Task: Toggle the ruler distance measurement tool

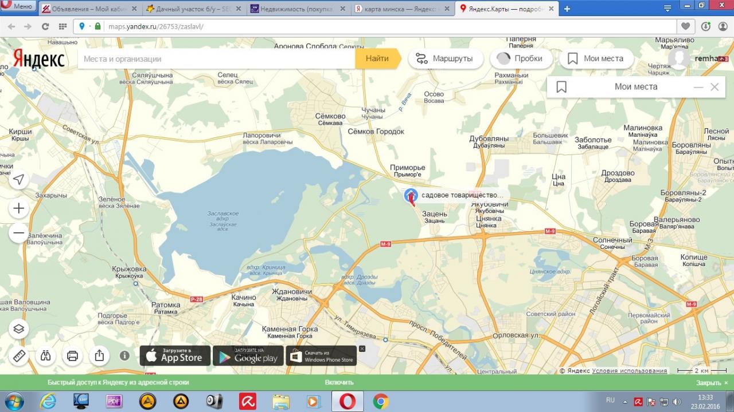Action: pyautogui.click(x=19, y=356)
